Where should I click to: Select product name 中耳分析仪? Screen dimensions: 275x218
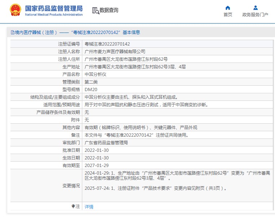(x=95, y=74)
